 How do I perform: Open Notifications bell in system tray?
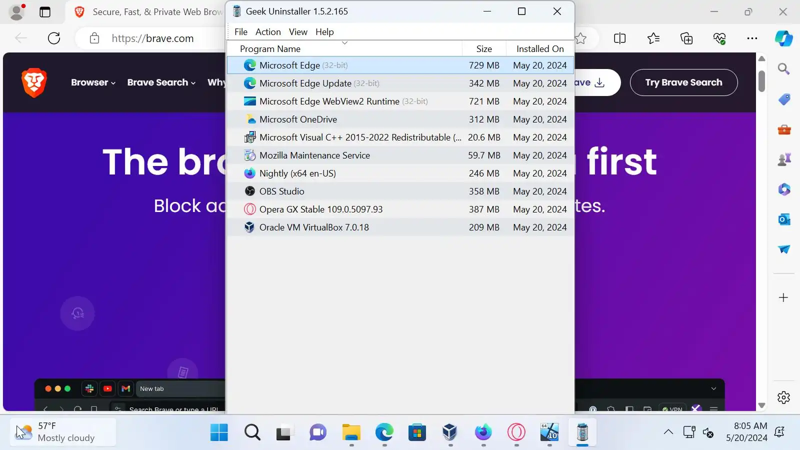click(x=779, y=432)
